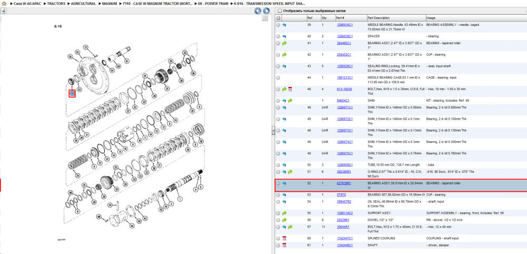Click the 6-016 Transmission Speed breadcrumb
This screenshot has width=527, height=254.
pyautogui.click(x=269, y=3)
